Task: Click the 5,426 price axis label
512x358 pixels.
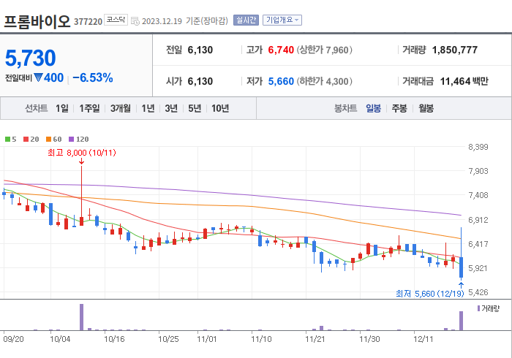Action: coord(478,292)
